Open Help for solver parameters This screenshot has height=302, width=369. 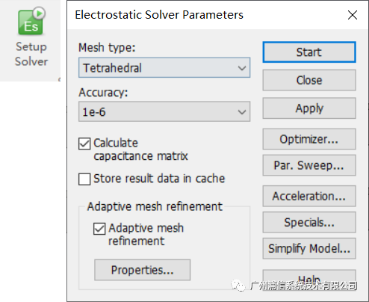309,279
